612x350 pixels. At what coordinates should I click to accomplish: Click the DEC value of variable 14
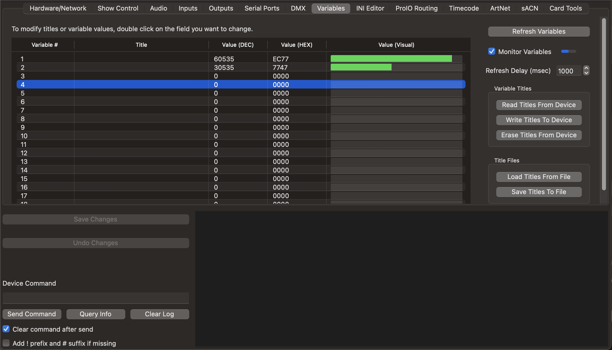216,170
